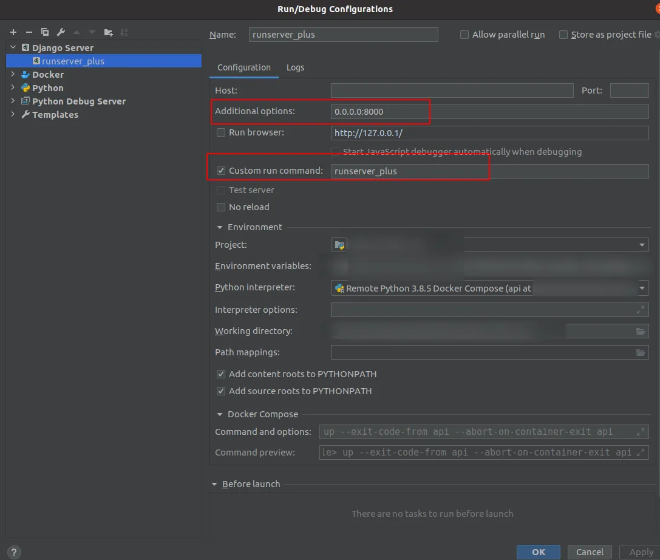Enable Store as project file
The height and width of the screenshot is (560, 660).
pos(563,35)
